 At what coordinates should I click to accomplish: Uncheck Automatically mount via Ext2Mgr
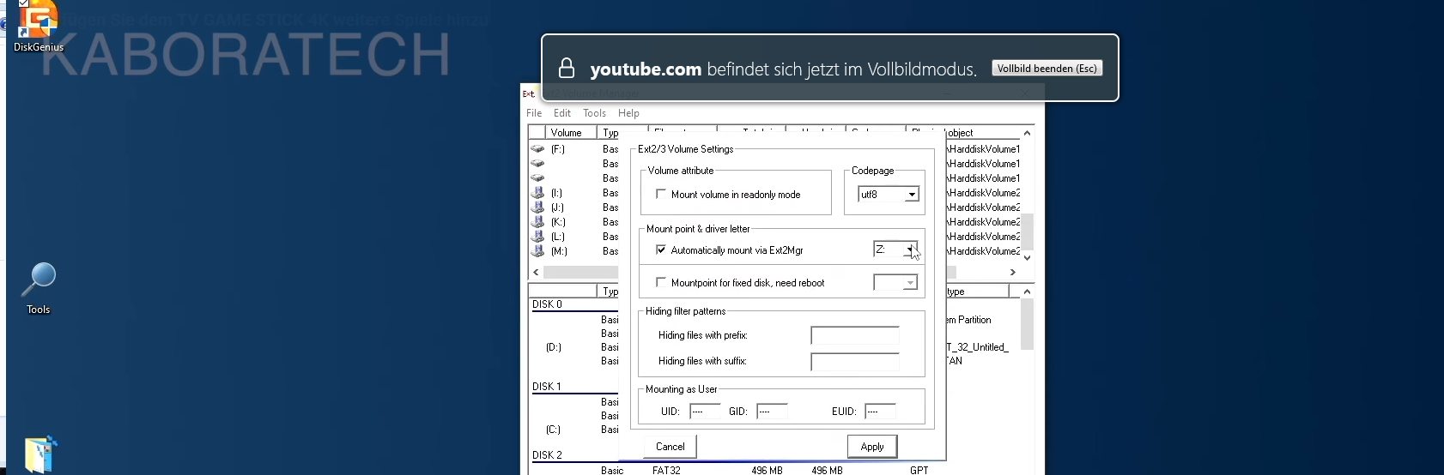click(x=661, y=250)
